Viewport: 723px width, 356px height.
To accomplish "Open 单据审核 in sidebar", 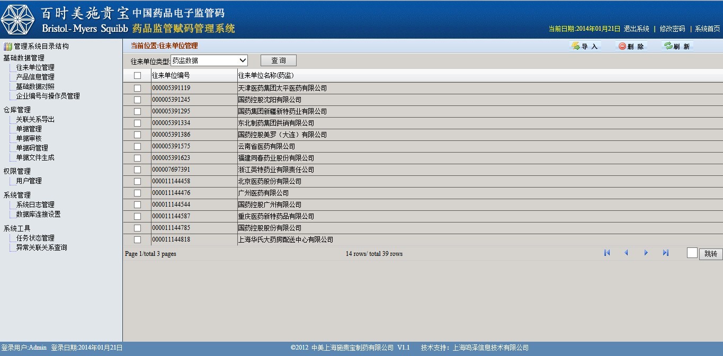I will [x=29, y=138].
